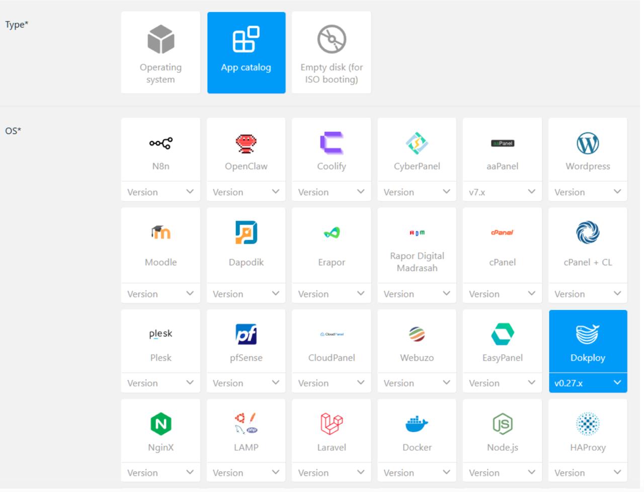Pick the Webuzo app icon
Image resolution: width=644 pixels, height=492 pixels.
coord(417,334)
